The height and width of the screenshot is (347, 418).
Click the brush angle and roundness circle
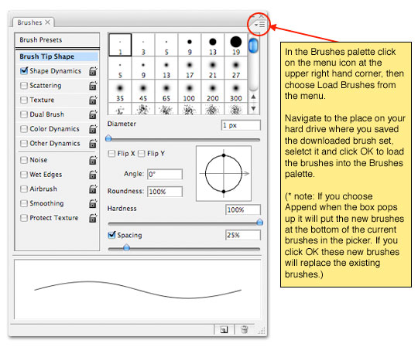[224, 173]
